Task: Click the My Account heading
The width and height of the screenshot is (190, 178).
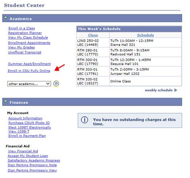Action: tap(18, 113)
